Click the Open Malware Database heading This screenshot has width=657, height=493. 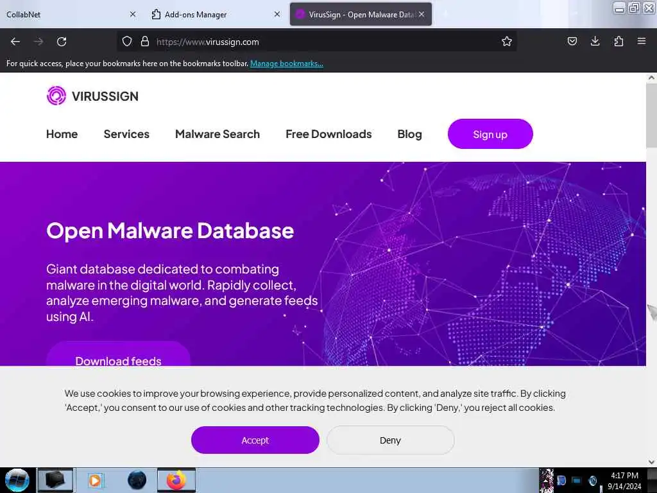[x=170, y=230]
